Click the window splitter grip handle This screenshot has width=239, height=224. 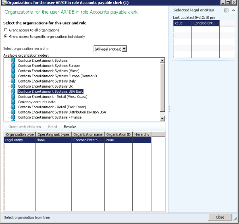(x=170, y=109)
